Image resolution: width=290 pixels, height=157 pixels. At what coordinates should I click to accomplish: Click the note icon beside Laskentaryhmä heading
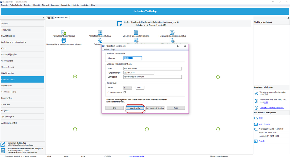point(120,24)
